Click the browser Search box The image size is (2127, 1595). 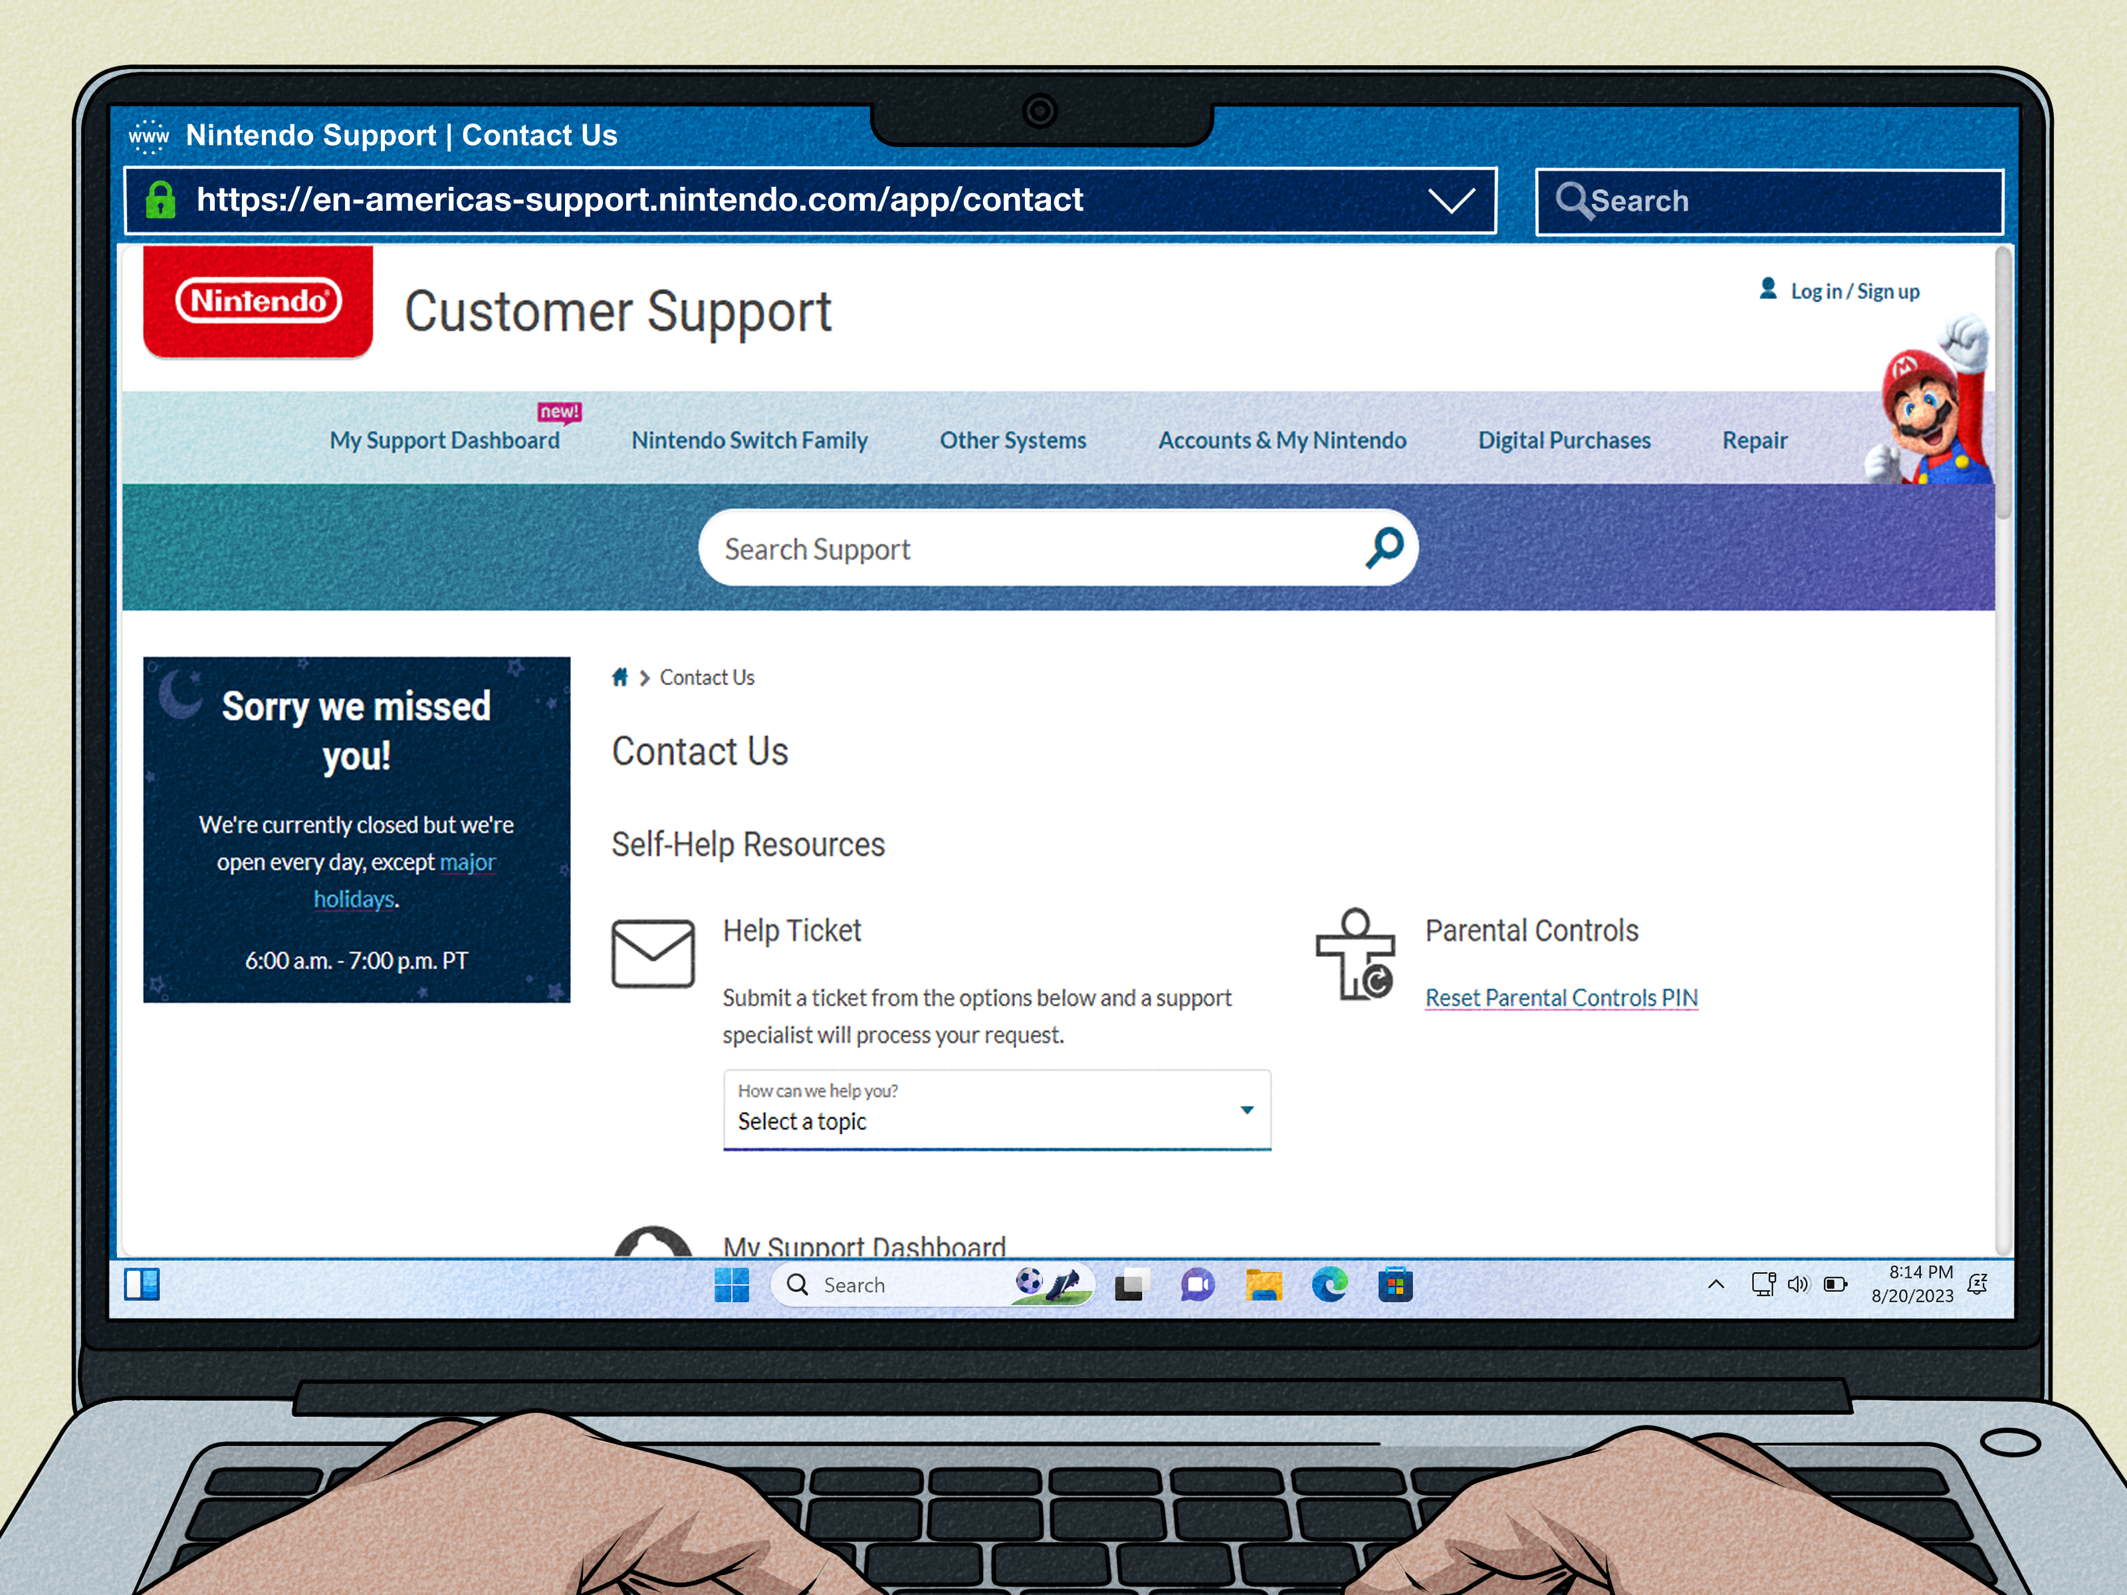tap(1769, 201)
